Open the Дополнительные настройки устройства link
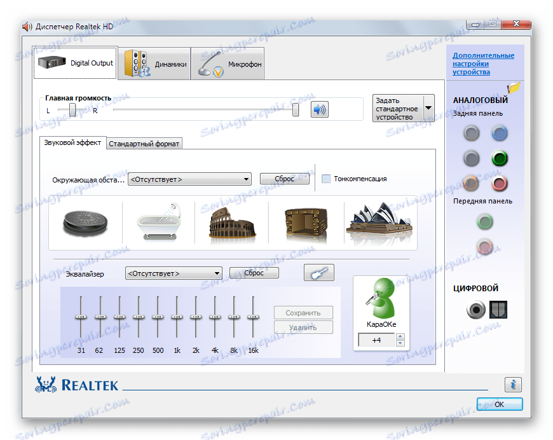Screen dimensions: 553x440 pyautogui.click(x=483, y=64)
